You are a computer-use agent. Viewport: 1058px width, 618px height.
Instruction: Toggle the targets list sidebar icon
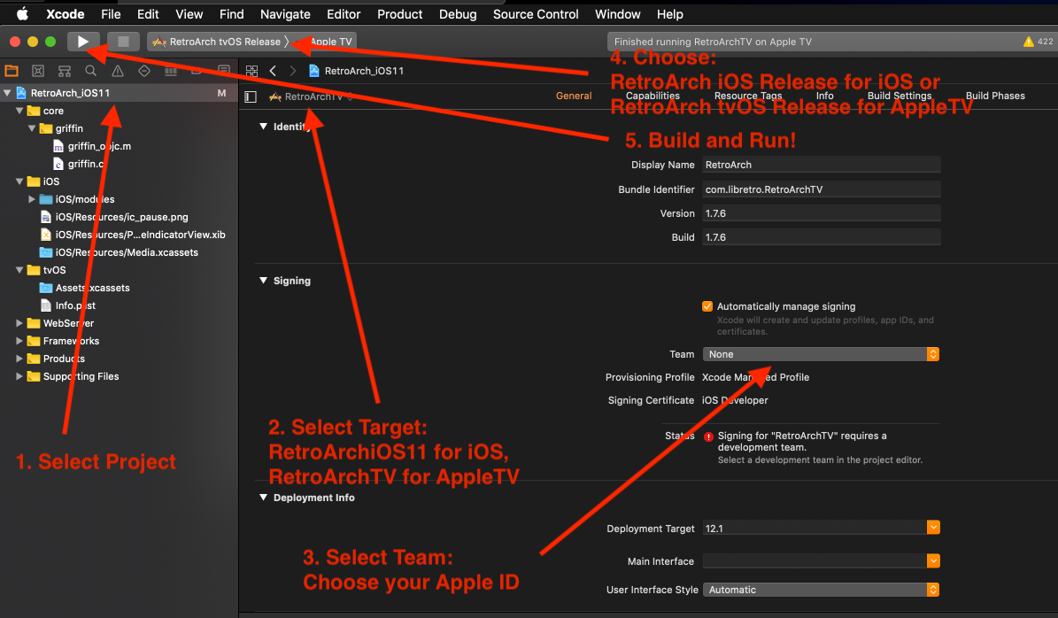pos(251,97)
